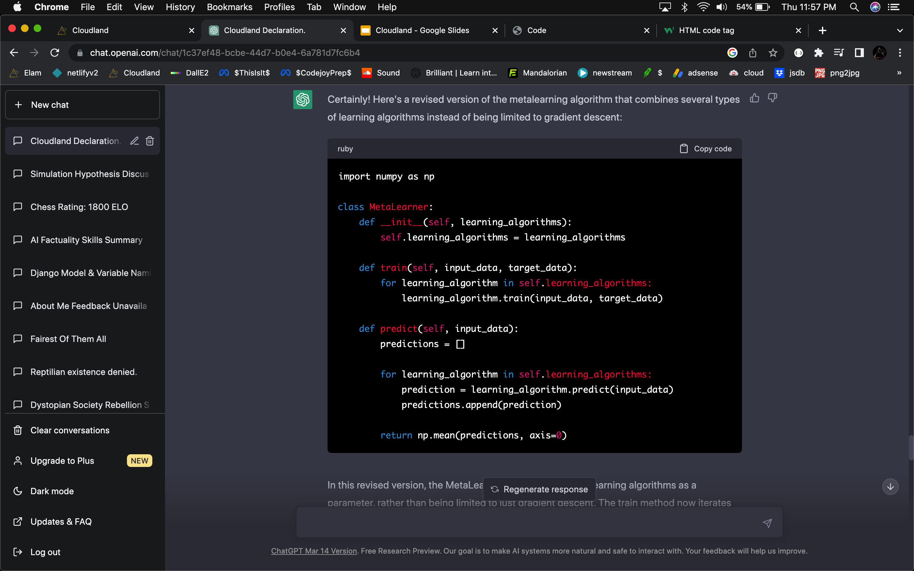Viewport: 914px width, 571px height.
Task: Open Updates & FAQ link
Action: (x=82, y=522)
